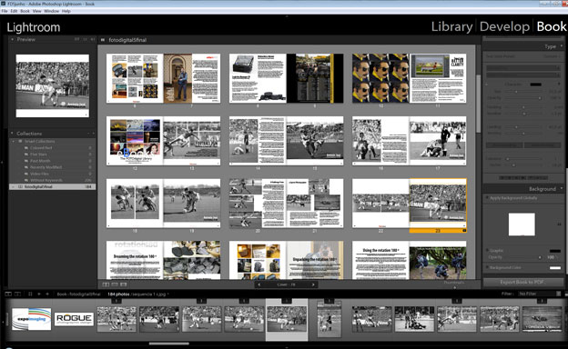Open the View menu
568x349 pixels.
coord(37,11)
